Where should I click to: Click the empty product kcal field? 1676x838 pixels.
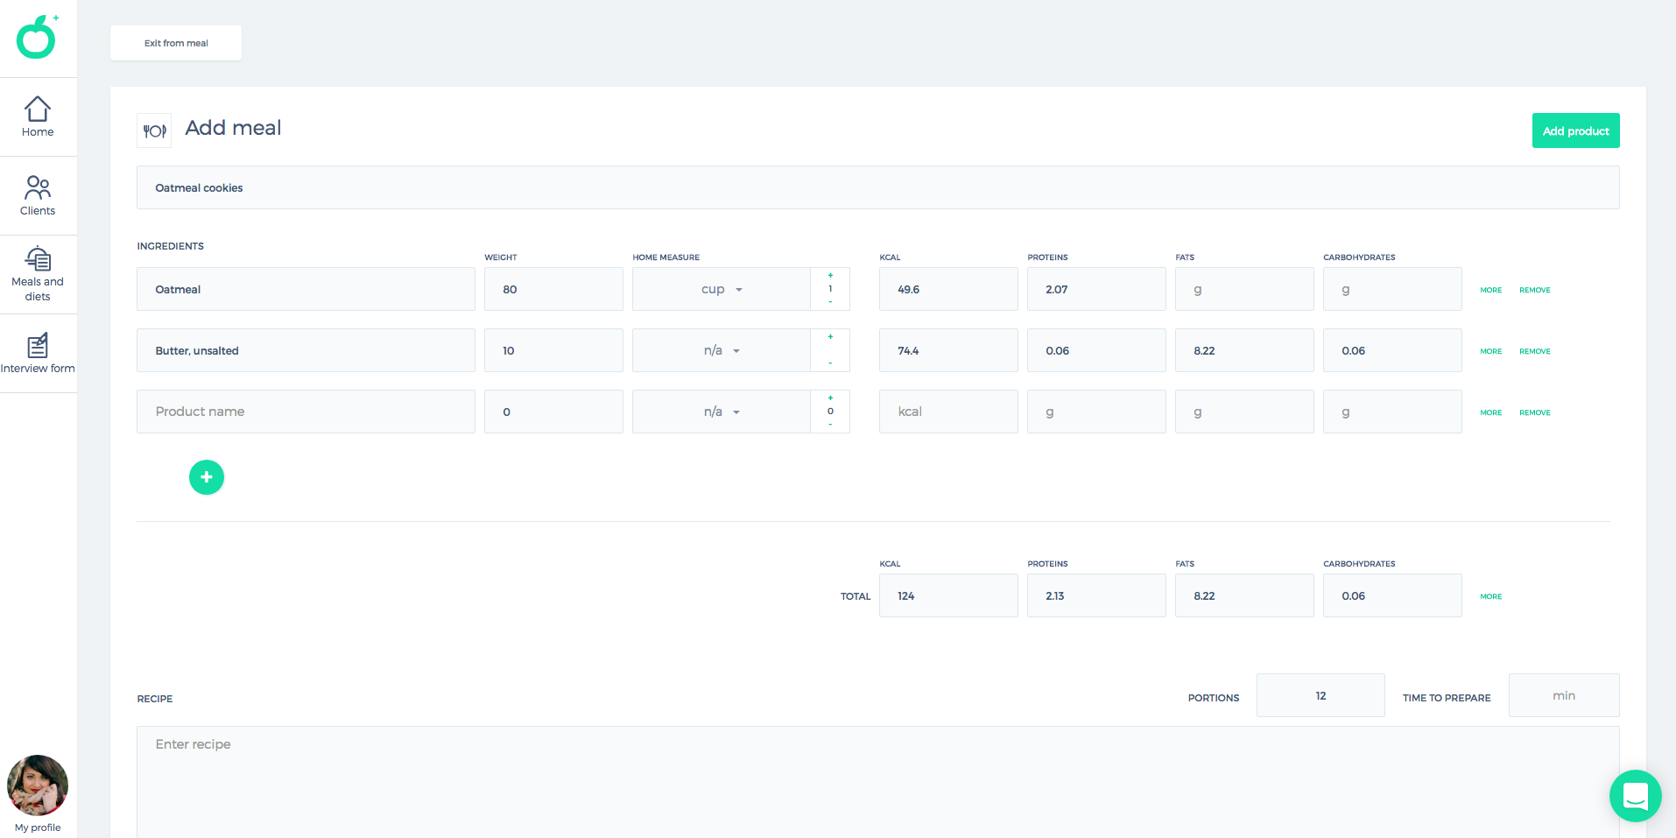[x=948, y=412]
